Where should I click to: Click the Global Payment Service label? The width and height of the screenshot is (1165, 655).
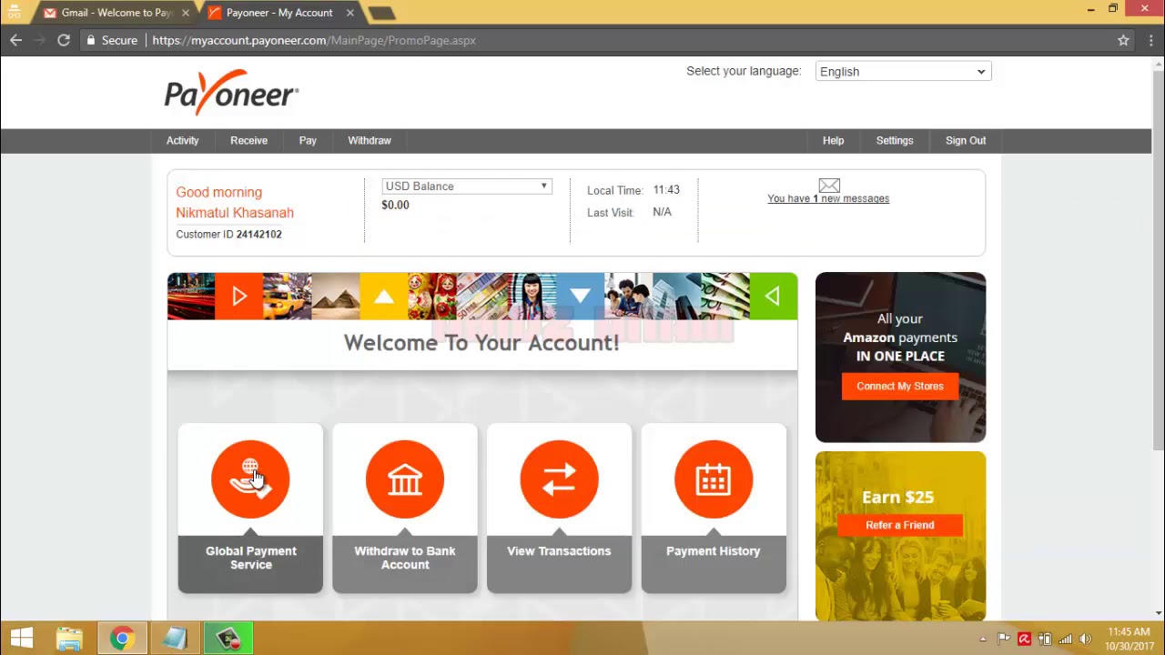point(250,558)
